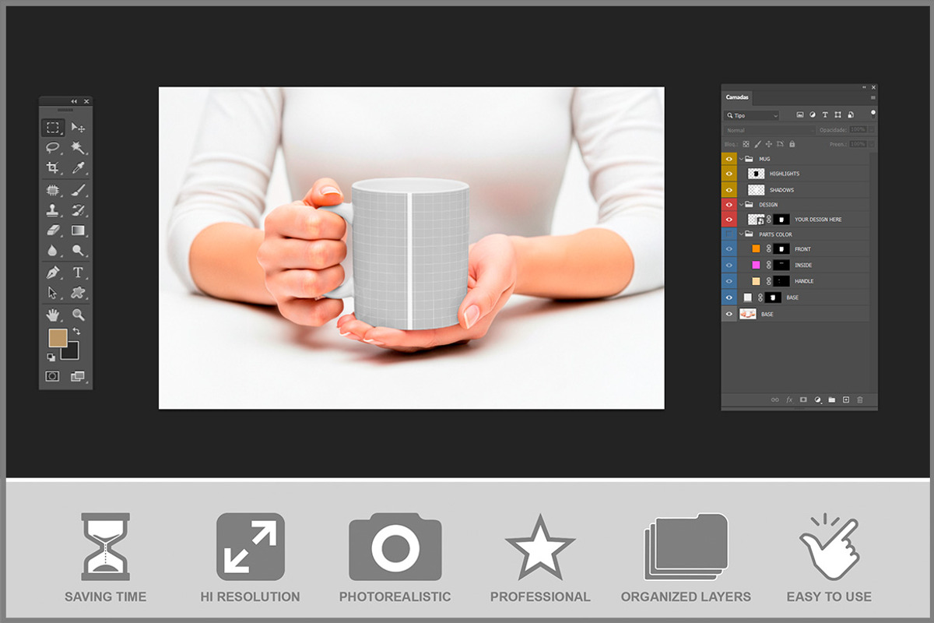934x623 pixels.
Task: Select the Blur tool
Action: tap(53, 251)
